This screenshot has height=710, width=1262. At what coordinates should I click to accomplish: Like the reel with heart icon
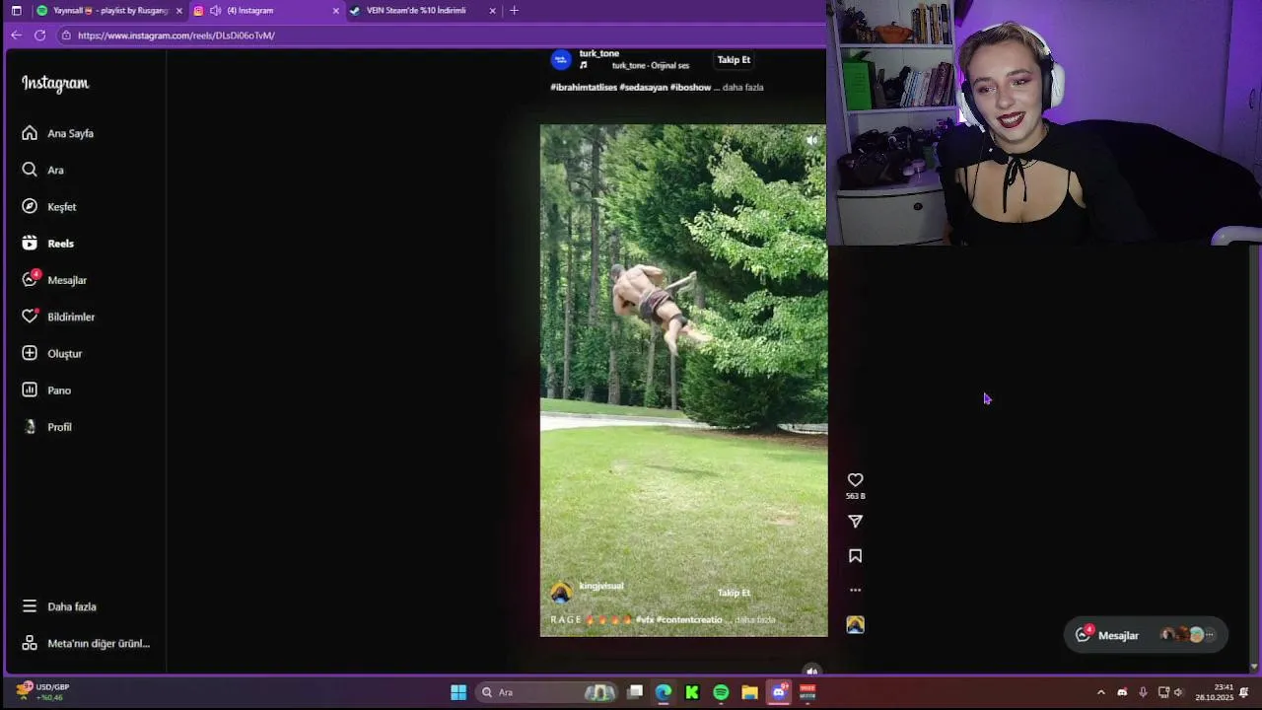pyautogui.click(x=855, y=480)
